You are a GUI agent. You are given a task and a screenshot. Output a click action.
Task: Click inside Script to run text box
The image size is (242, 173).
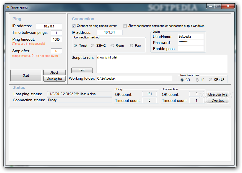162,64
